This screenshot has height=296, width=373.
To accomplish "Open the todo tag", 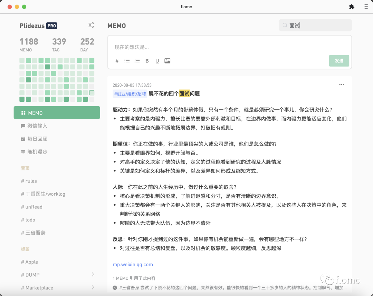I will point(28,220).
